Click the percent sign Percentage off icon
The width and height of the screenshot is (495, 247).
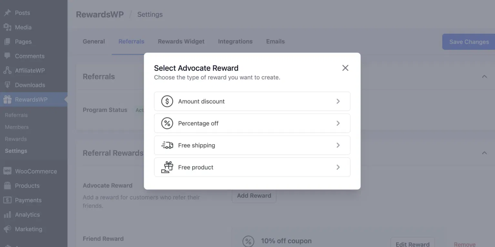pos(167,123)
